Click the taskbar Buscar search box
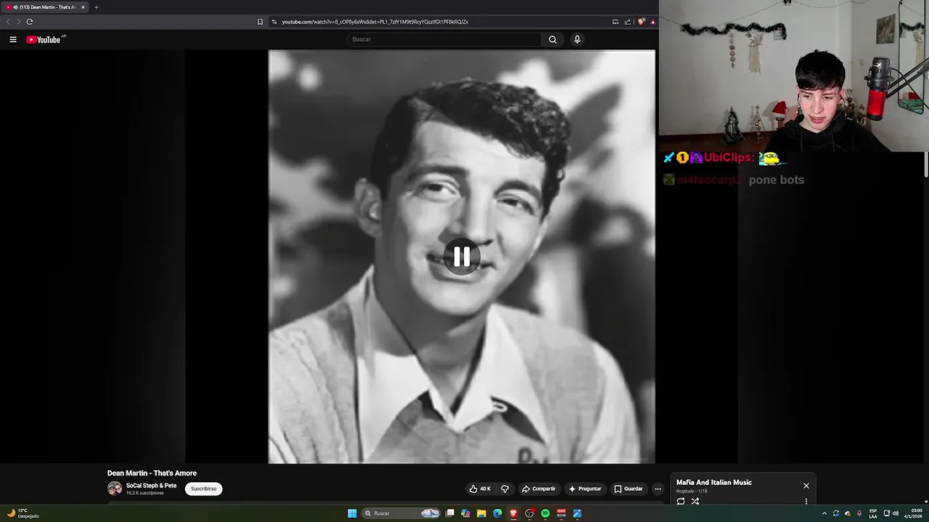This screenshot has width=929, height=522. click(402, 513)
